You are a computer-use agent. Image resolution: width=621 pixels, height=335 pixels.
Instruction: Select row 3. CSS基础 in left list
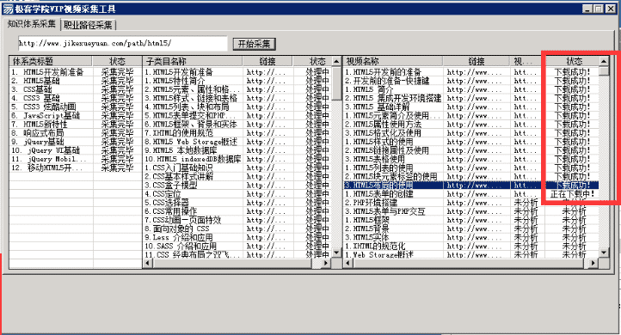[x=75, y=89]
